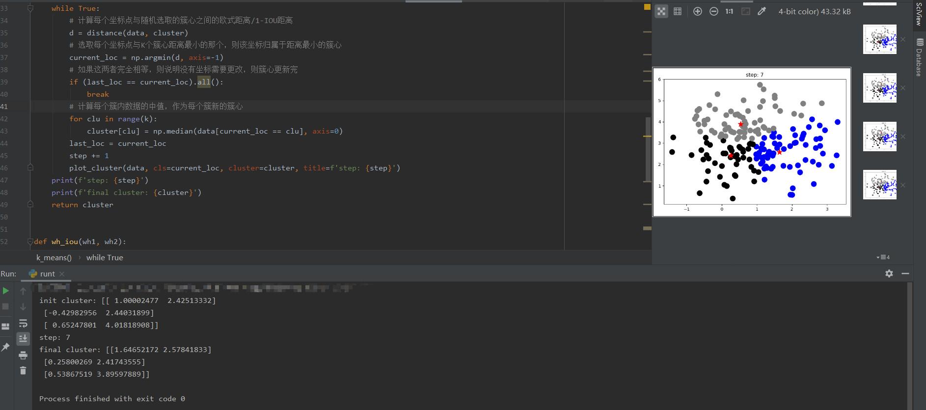Collapse the def wh_iou function fold

pyautogui.click(x=30, y=241)
